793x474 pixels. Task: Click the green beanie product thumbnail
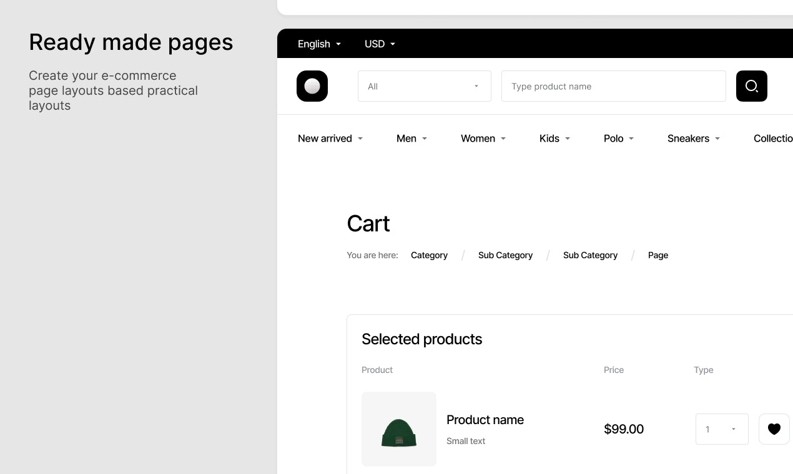pyautogui.click(x=399, y=429)
